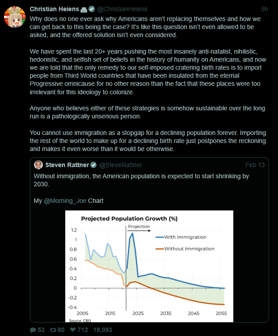Click verified badge next to Steven Rattner
Screen dimensions: 278x336
(94, 165)
